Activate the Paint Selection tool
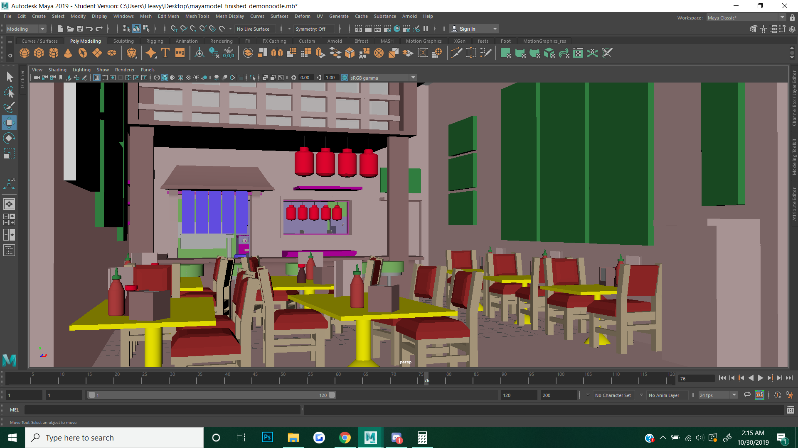This screenshot has height=448, width=798. click(9, 107)
